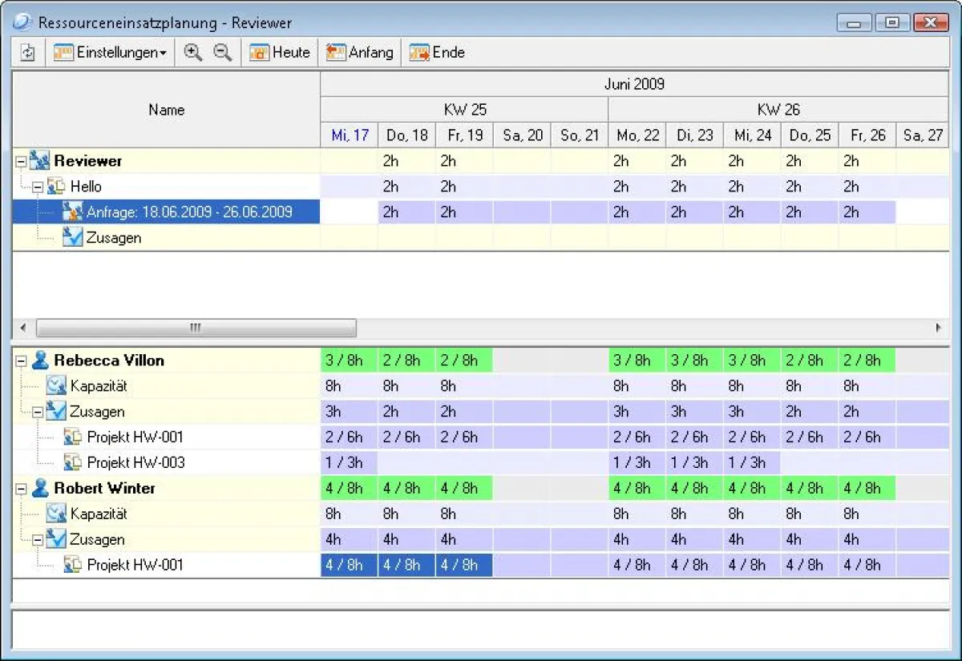Click the Mi, 17 date column header
The width and height of the screenshot is (962, 661).
coord(350,135)
